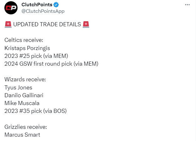The width and height of the screenshot is (196, 141).
Task: Click the Danilo Gallinari name
Action: [x=24, y=95]
